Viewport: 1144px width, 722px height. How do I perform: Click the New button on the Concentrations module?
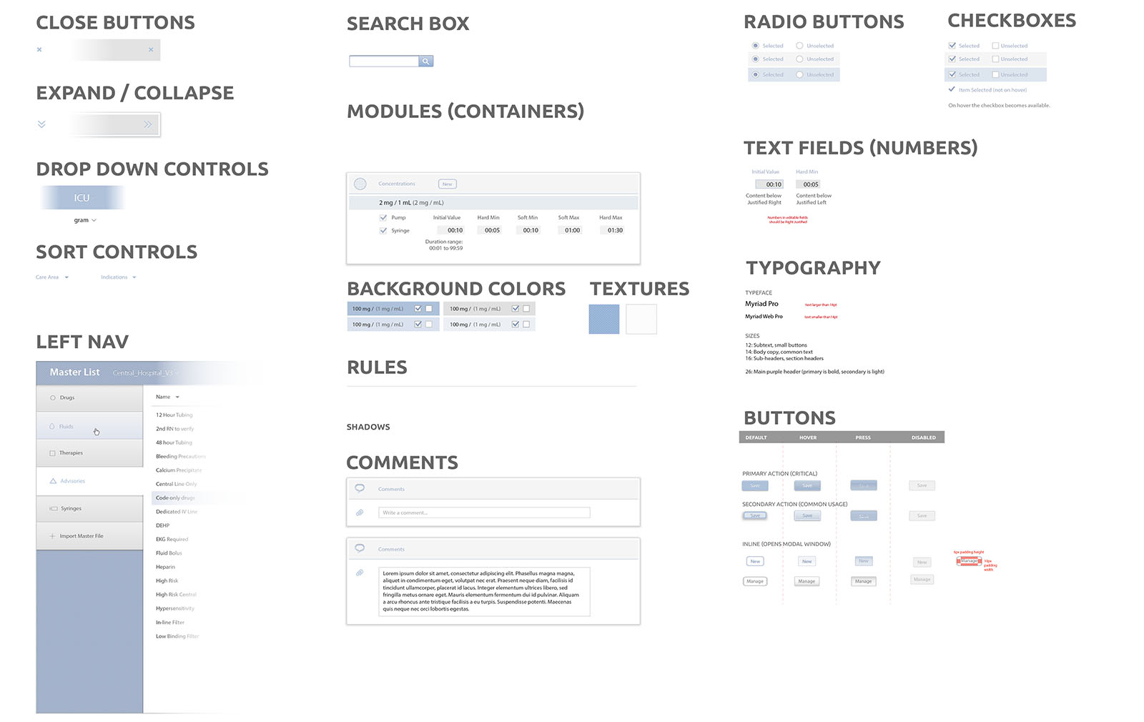pos(447,184)
